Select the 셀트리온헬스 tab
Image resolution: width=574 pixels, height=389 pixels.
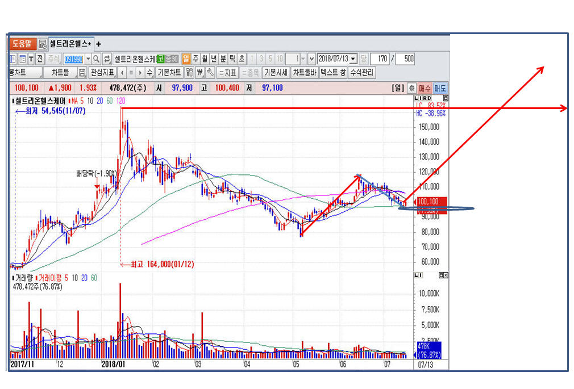tap(70, 44)
